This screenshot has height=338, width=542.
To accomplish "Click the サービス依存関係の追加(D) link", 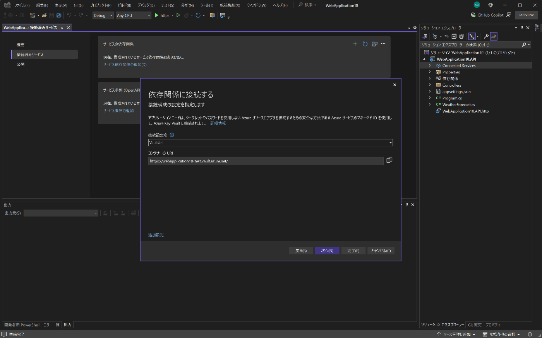I will (125, 65).
